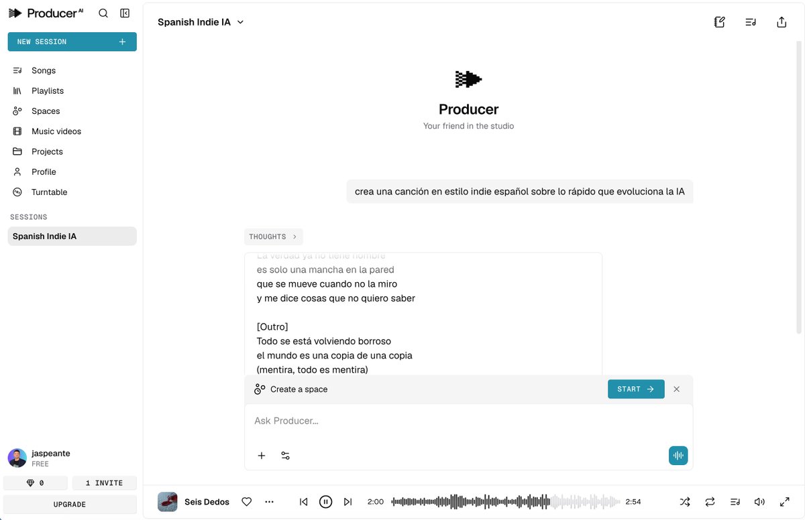Click the jaspeante profile avatar
Screen dimensions: 805x520
click(x=17, y=458)
